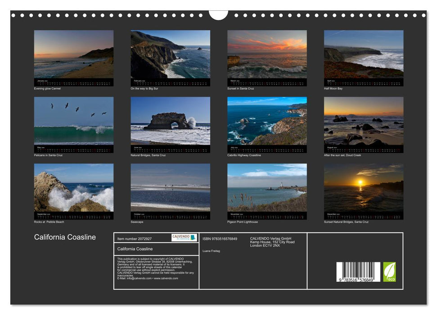Image resolution: width=437 pixels, height=315 pixels.
Task: Toggle the Seascape caption
Action: 137,221
